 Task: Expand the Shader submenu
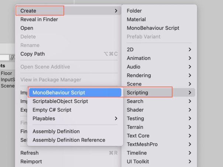click(x=159, y=110)
